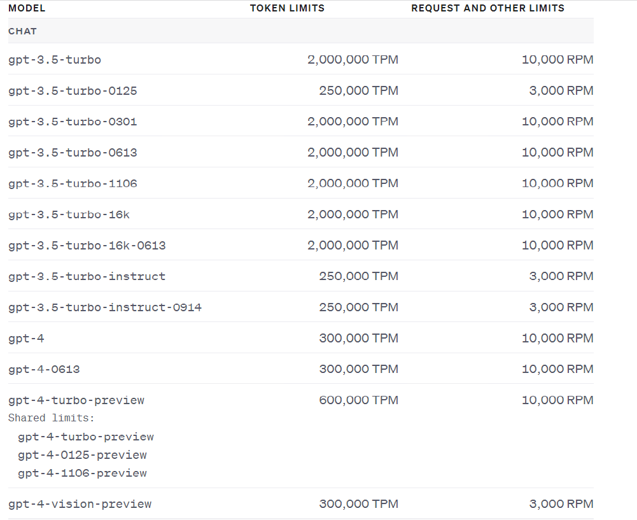
Task: Click the gpt-4-turbo-preview request limit 10,000 RPM
Action: [557, 400]
